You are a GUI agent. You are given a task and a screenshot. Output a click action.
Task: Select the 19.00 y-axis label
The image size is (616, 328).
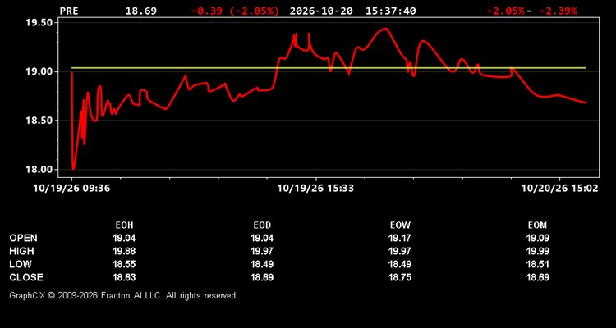[x=39, y=71]
